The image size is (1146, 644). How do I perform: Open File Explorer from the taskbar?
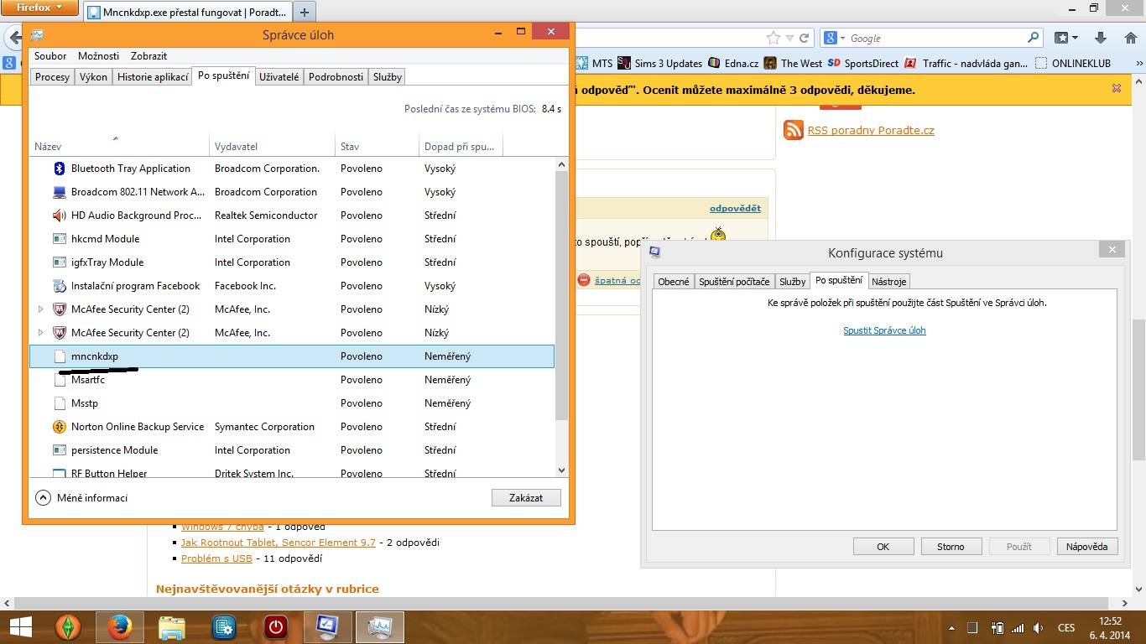point(172,626)
